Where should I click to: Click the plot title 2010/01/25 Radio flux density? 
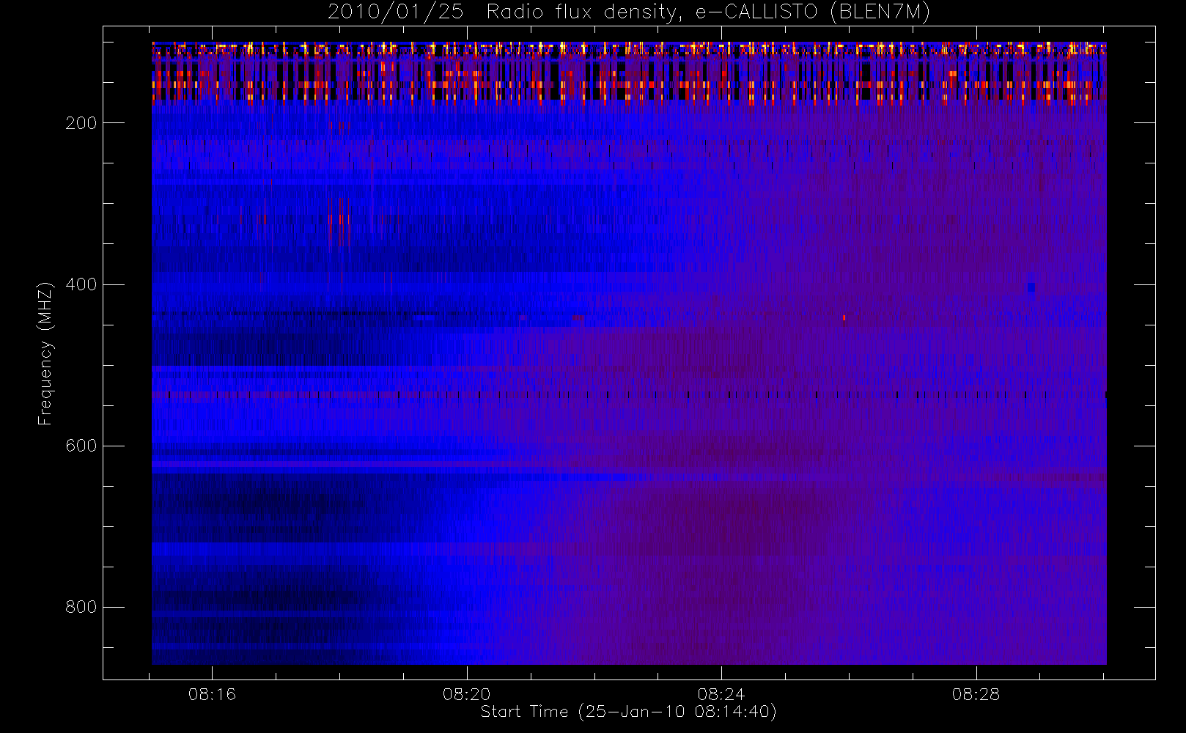[x=629, y=12]
